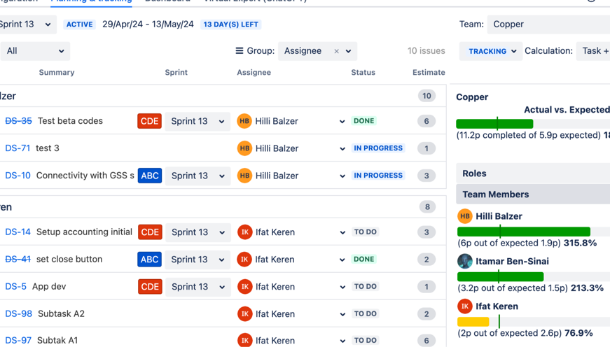The image size is (610, 347).
Task: Click Itamar Ben-Sinai photo avatar
Action: tap(464, 261)
